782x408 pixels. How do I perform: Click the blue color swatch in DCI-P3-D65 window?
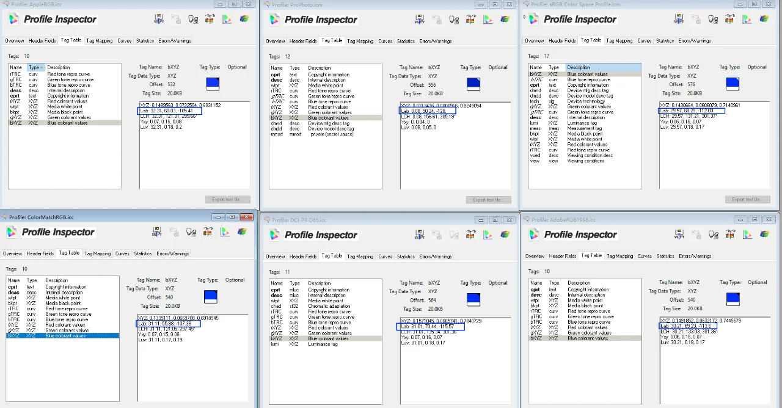tap(473, 299)
